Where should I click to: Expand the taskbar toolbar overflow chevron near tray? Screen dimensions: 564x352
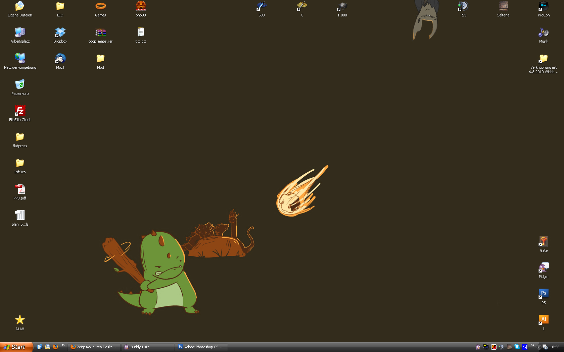click(532, 345)
